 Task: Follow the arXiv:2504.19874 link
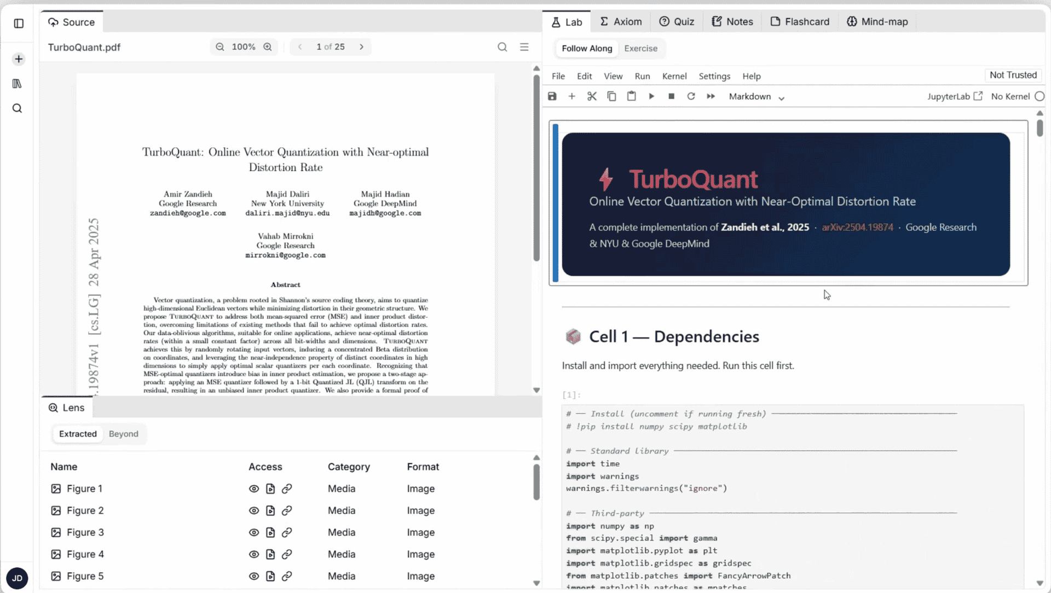point(857,227)
